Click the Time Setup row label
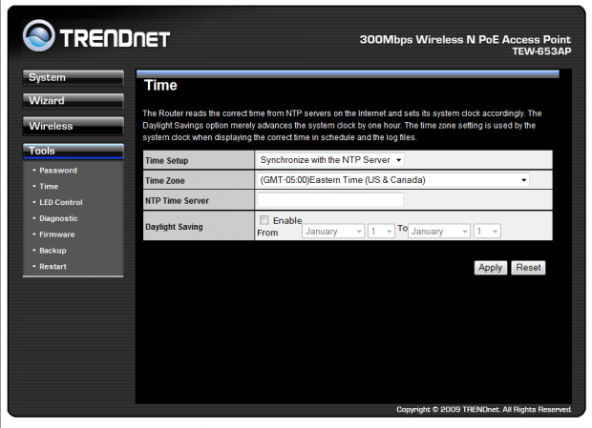 coord(166,160)
